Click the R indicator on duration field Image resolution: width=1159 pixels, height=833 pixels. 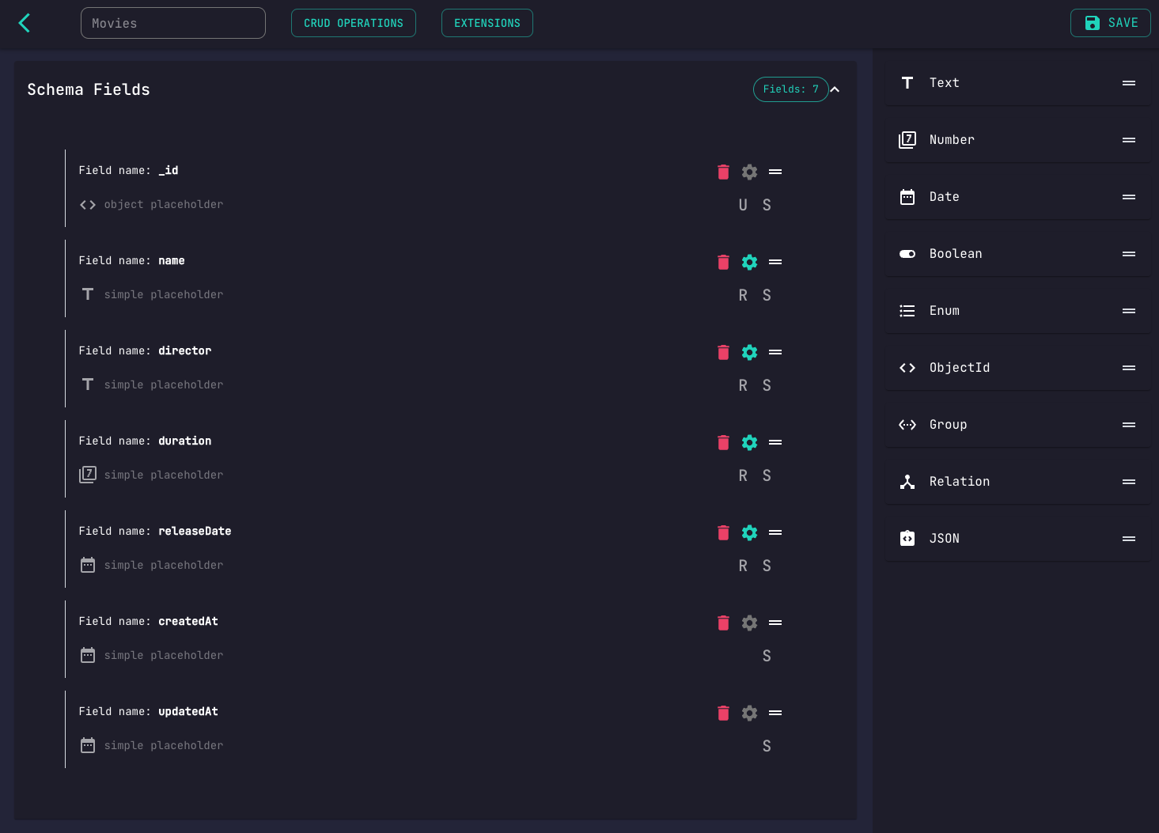743,475
